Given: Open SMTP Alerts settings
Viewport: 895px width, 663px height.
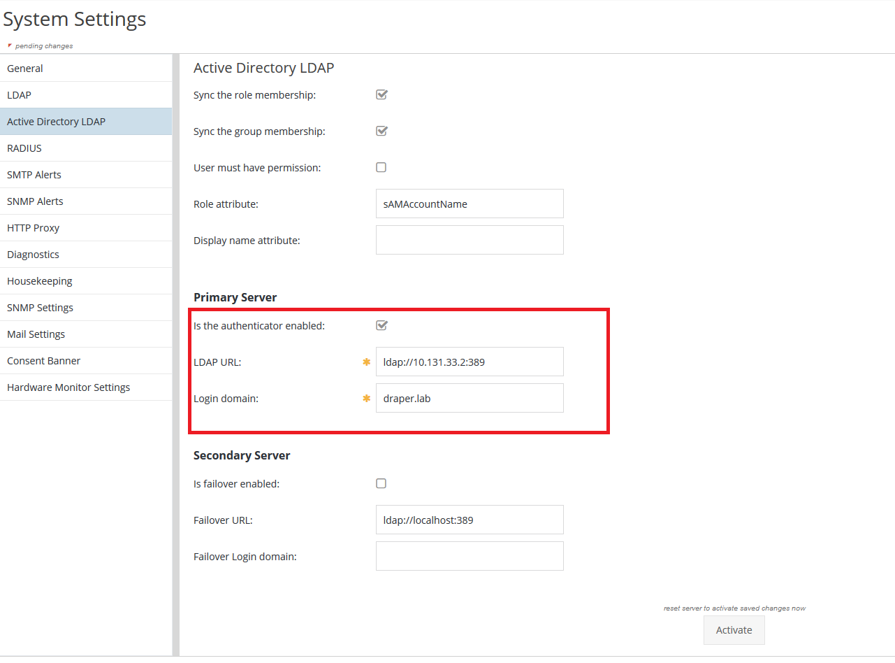Looking at the screenshot, I should coord(34,175).
